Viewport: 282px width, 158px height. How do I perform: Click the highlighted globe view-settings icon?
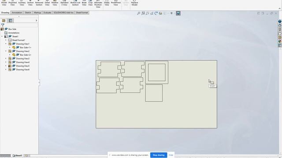178,13
